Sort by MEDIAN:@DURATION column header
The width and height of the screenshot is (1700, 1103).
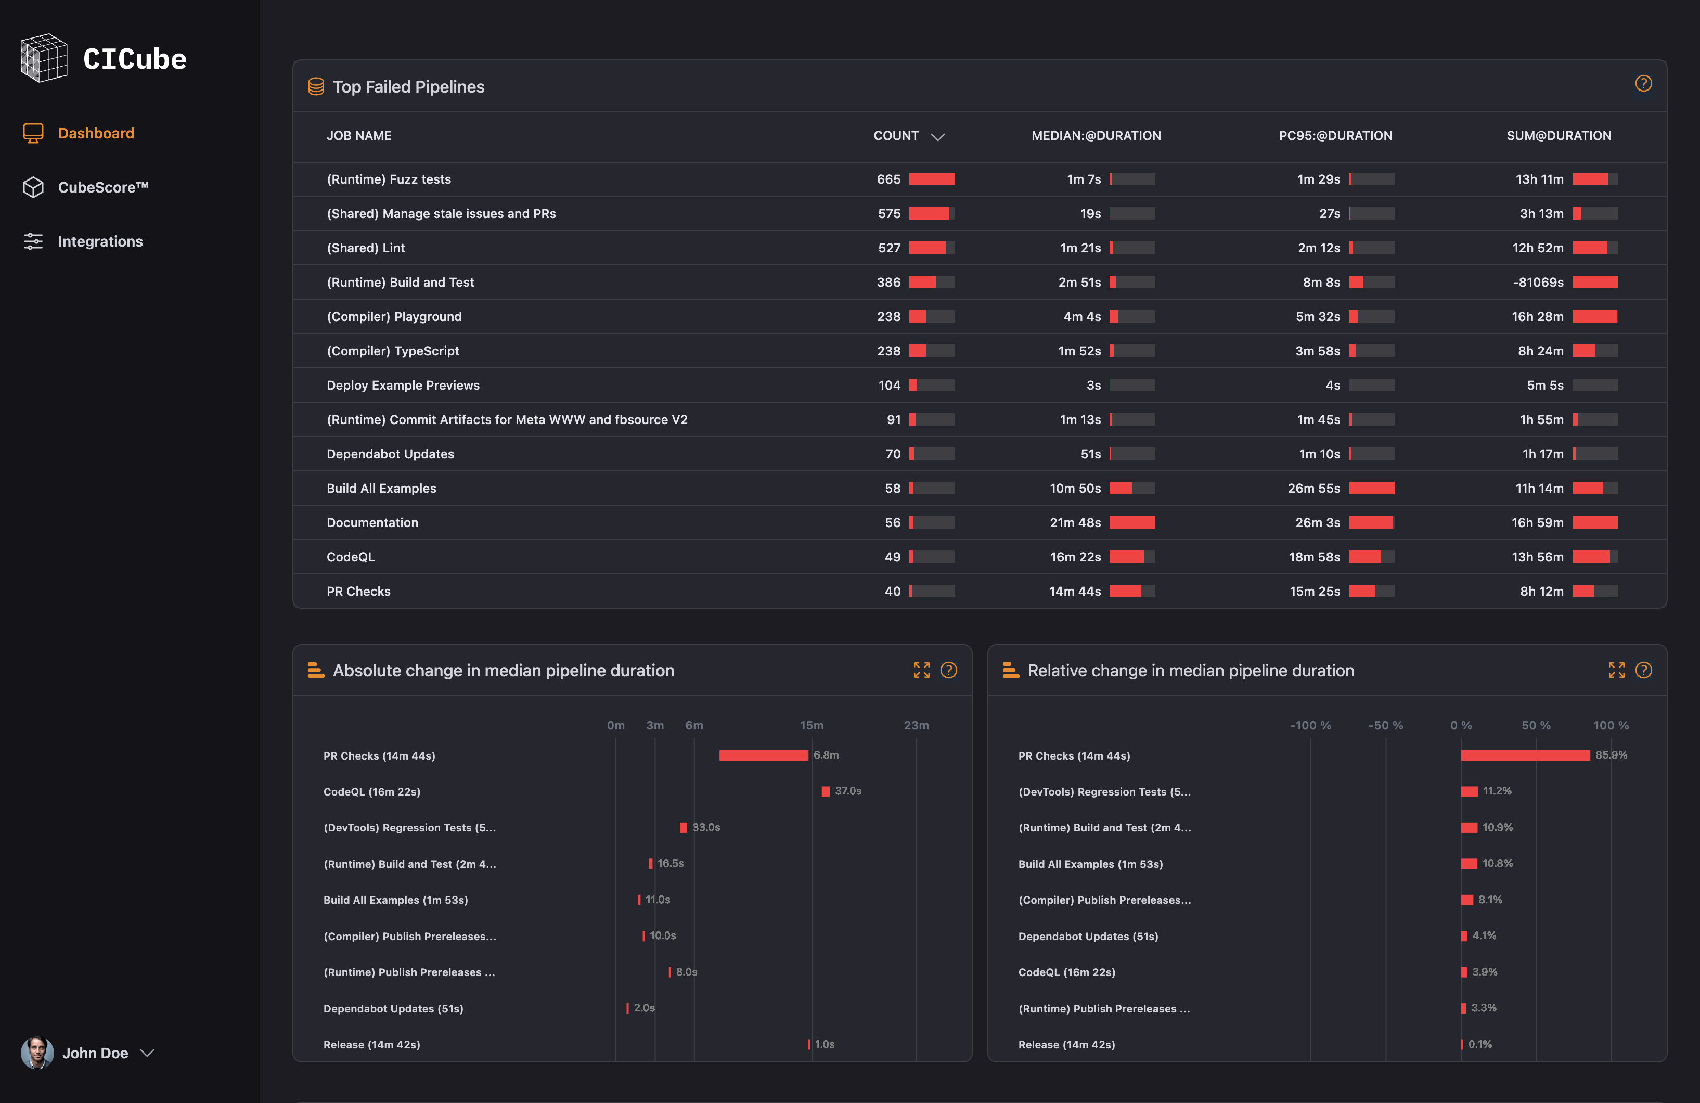(x=1097, y=136)
